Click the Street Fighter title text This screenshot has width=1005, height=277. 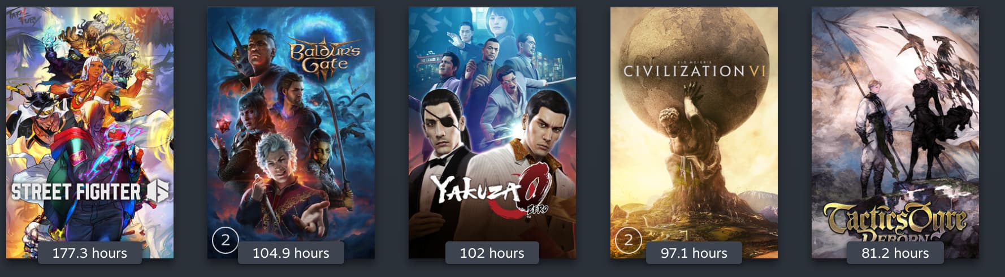pos(76,192)
